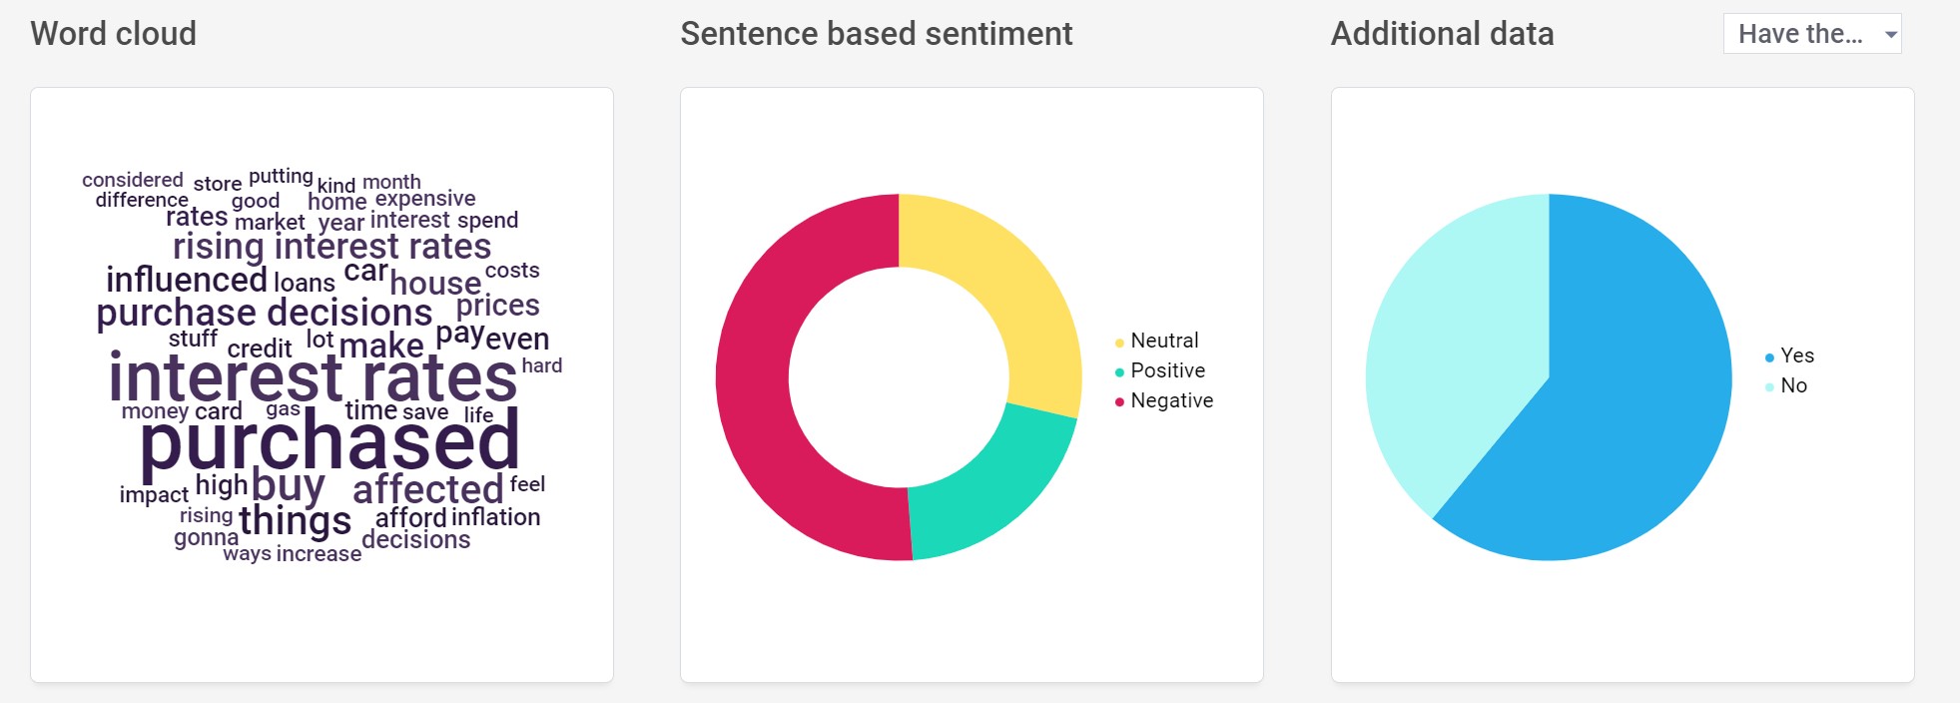
Task: Toggle the Positive legend item
Action: point(1159,370)
